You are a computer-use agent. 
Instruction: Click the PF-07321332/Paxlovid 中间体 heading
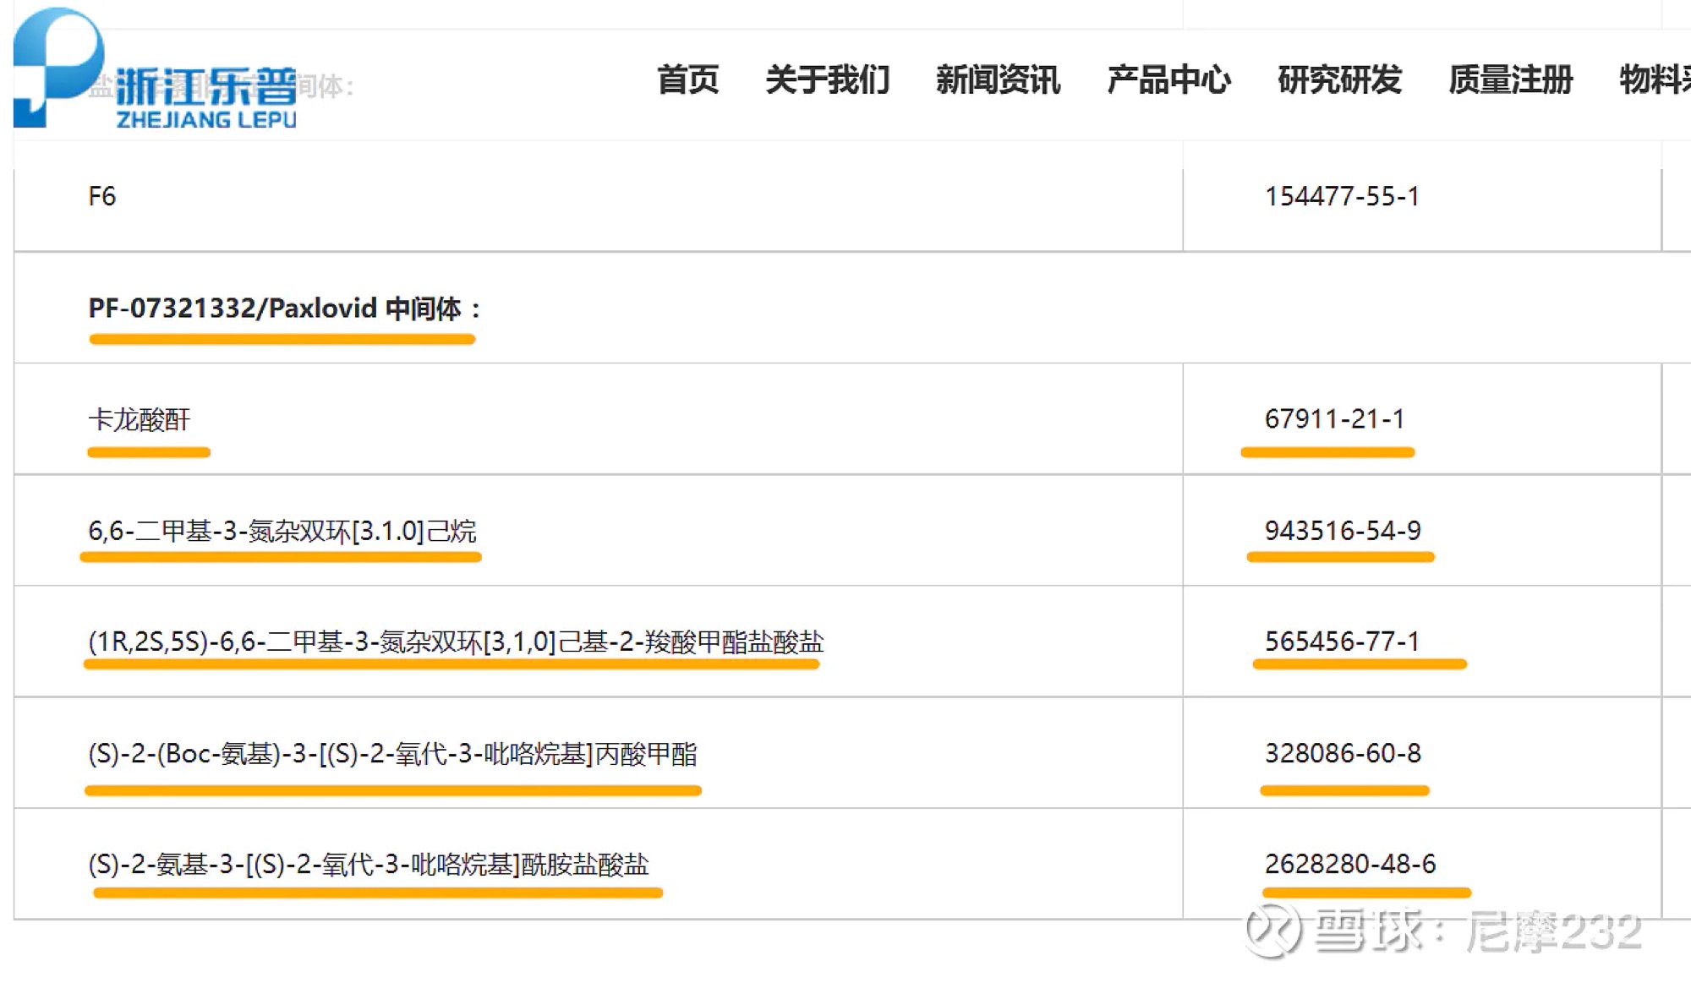click(285, 309)
